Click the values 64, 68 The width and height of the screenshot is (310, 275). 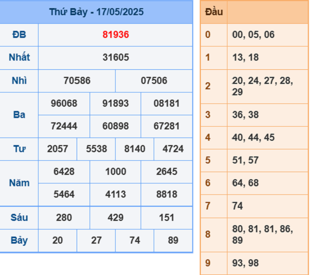245,183
